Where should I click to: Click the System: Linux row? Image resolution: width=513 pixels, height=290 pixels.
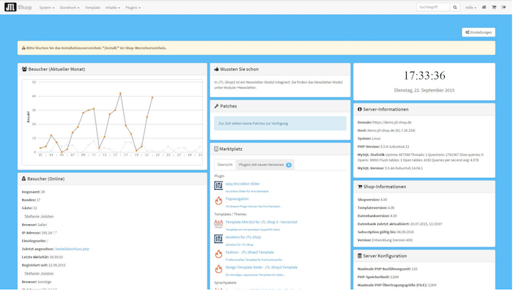369,138
